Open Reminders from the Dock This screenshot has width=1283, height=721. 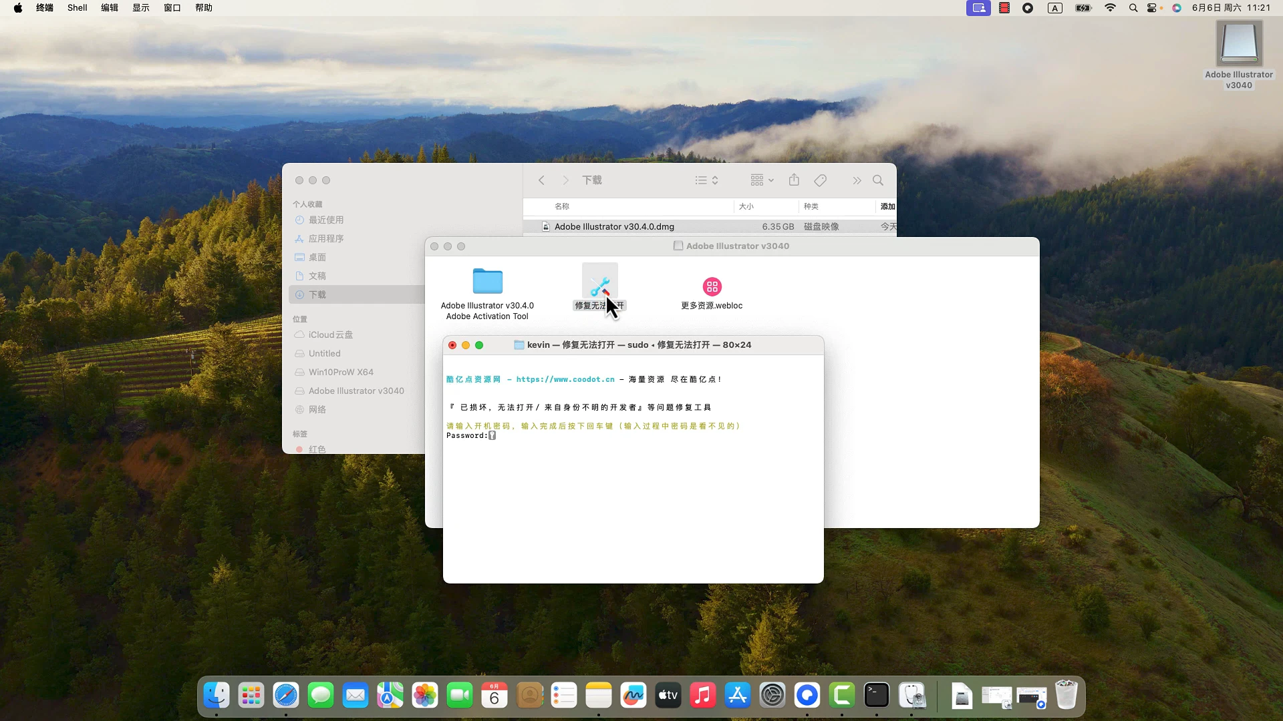pyautogui.click(x=564, y=696)
